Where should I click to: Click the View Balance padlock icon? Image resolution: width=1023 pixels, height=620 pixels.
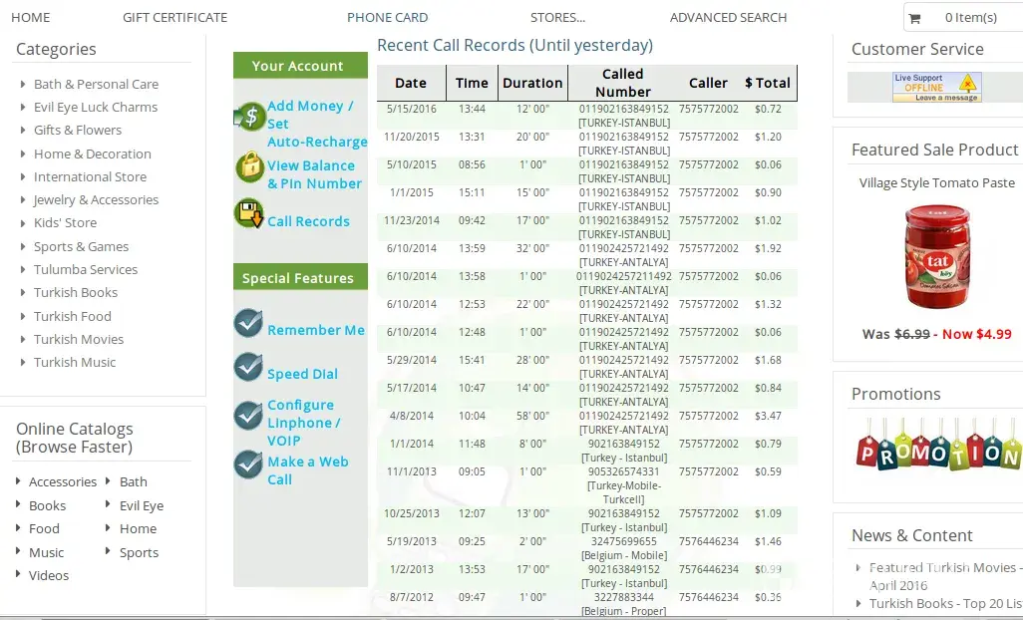249,167
